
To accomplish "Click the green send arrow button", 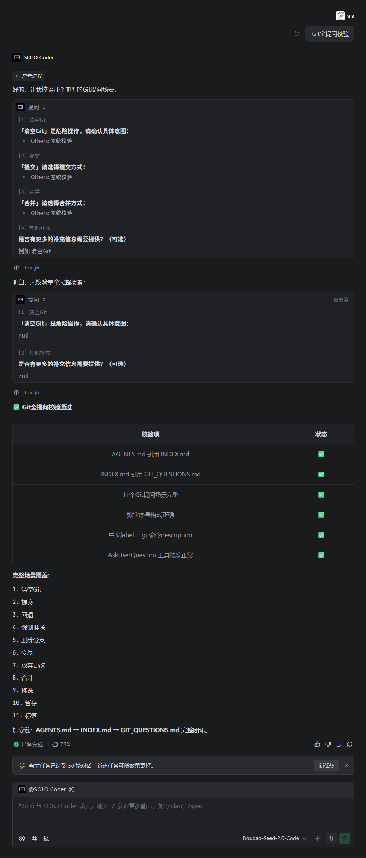I will point(345,838).
